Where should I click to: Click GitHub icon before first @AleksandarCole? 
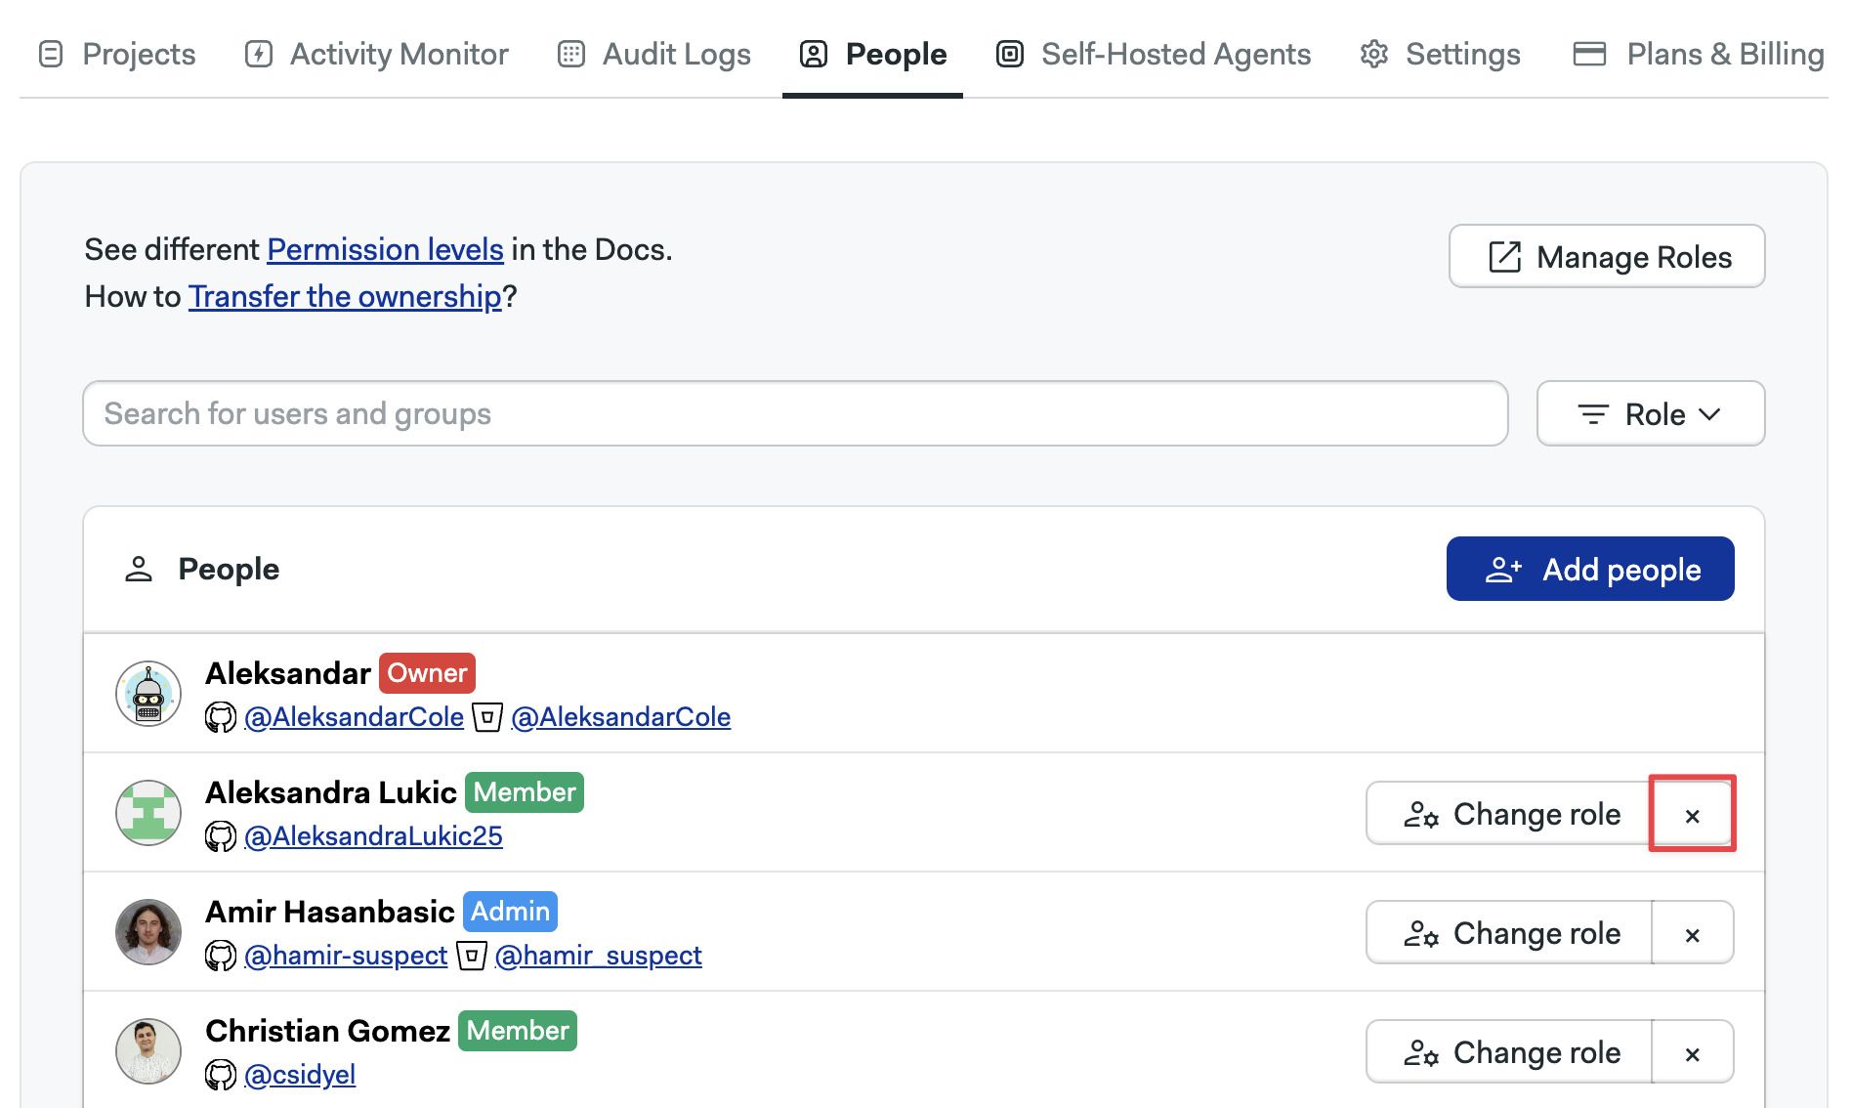pos(221,717)
